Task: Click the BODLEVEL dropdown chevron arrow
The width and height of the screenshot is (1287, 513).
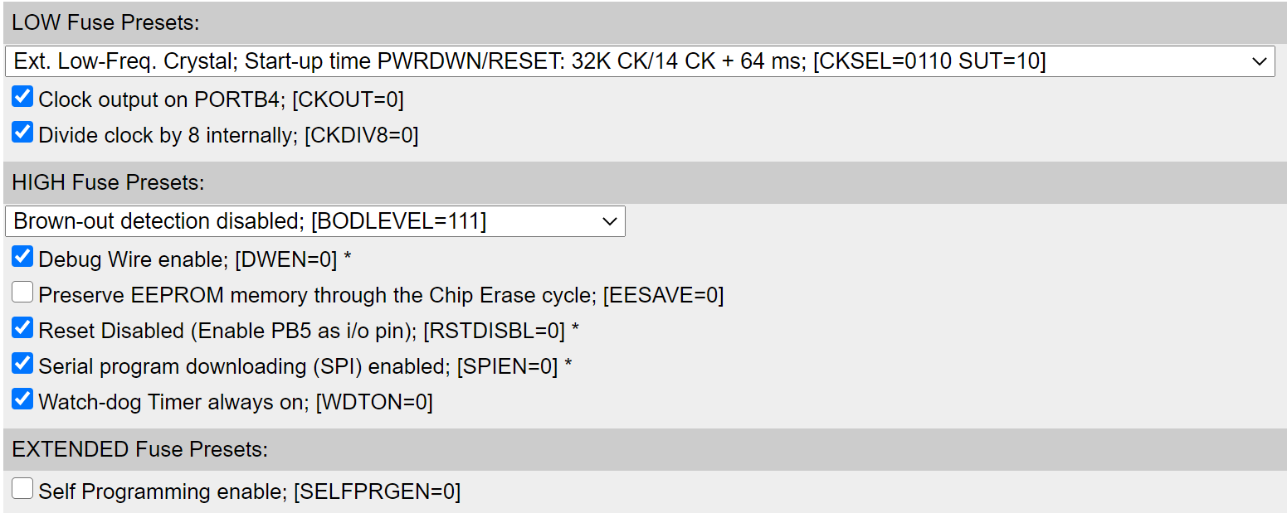Action: [610, 221]
